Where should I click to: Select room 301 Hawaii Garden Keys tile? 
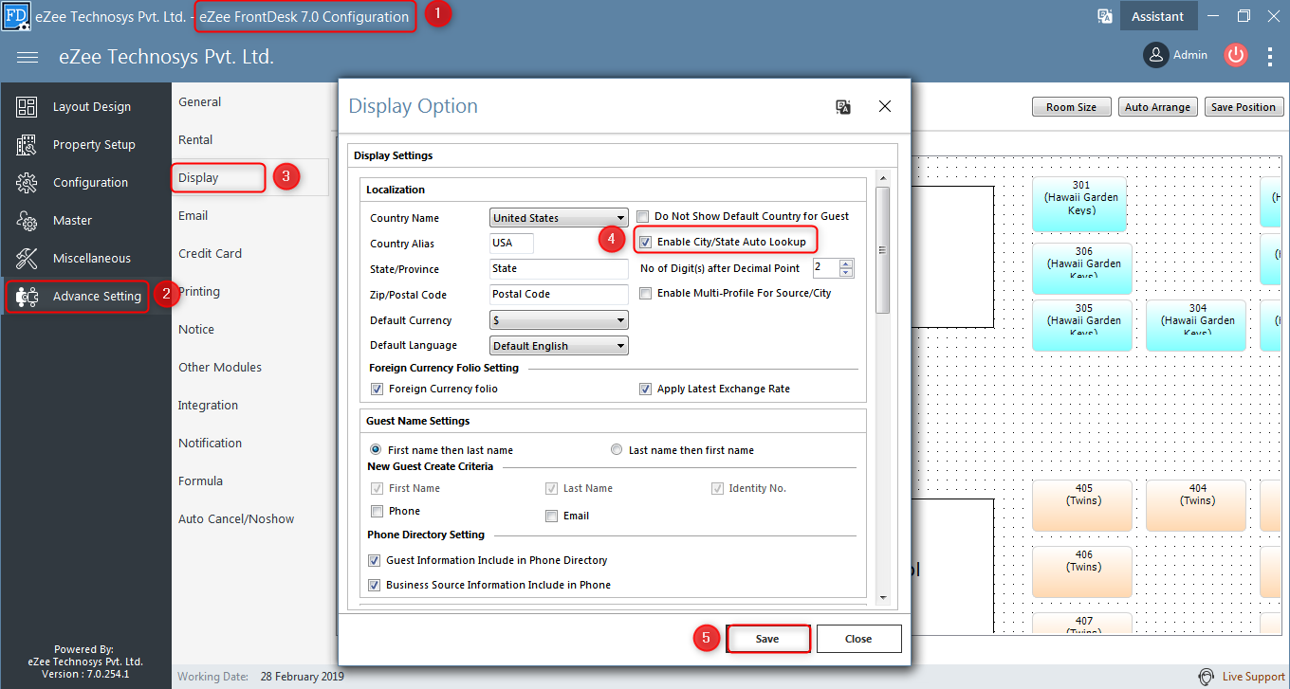click(1081, 203)
